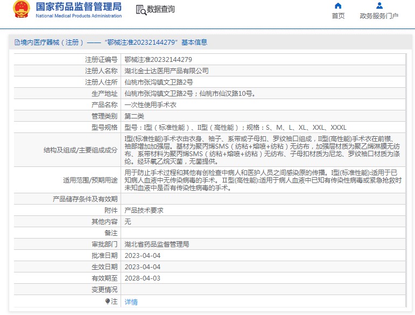Click the 政务服务门户 user icon

[379, 5]
